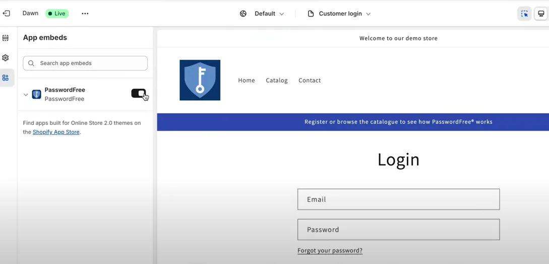Open the Sections sidebar icon
549x264 pixels.
pyautogui.click(x=6, y=38)
